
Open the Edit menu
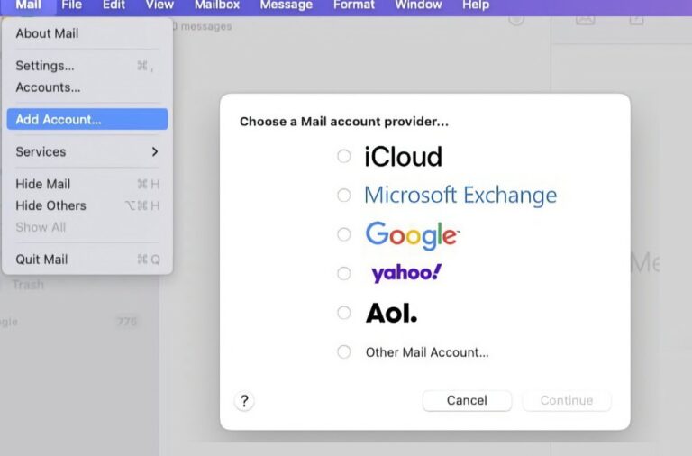pos(114,5)
